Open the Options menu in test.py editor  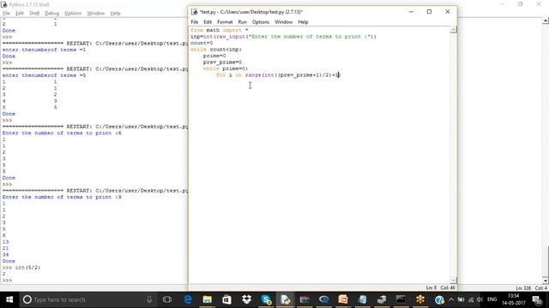tap(261, 22)
